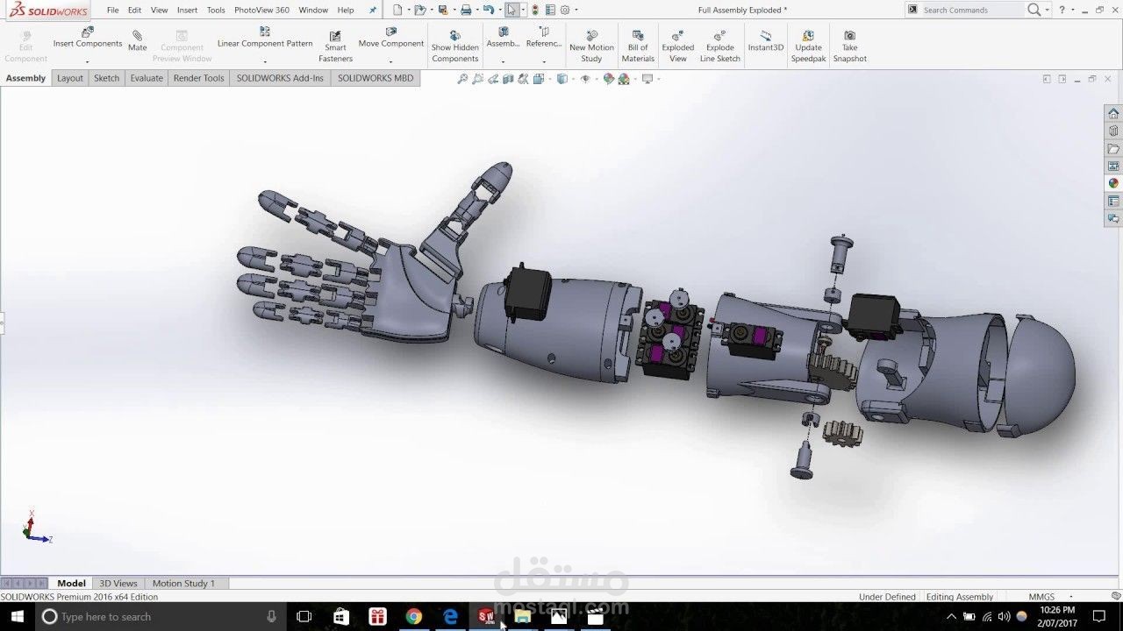Open Design Library task pane tab
Viewport: 1123px width, 631px height.
point(1113,131)
